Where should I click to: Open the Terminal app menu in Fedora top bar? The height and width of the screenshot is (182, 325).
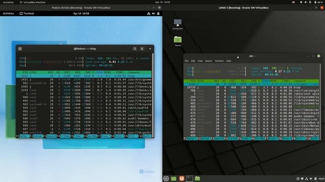tap(27, 14)
